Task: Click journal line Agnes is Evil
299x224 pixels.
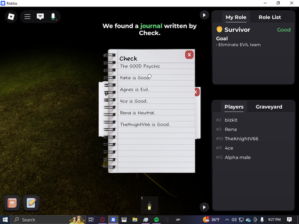Action: click(135, 90)
